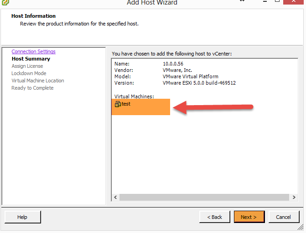
Task: Select the Ready to Complete step
Action: pyautogui.click(x=32, y=88)
